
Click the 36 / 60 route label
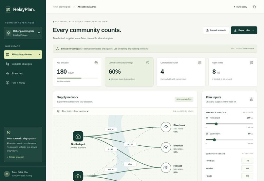coord(130,144)
